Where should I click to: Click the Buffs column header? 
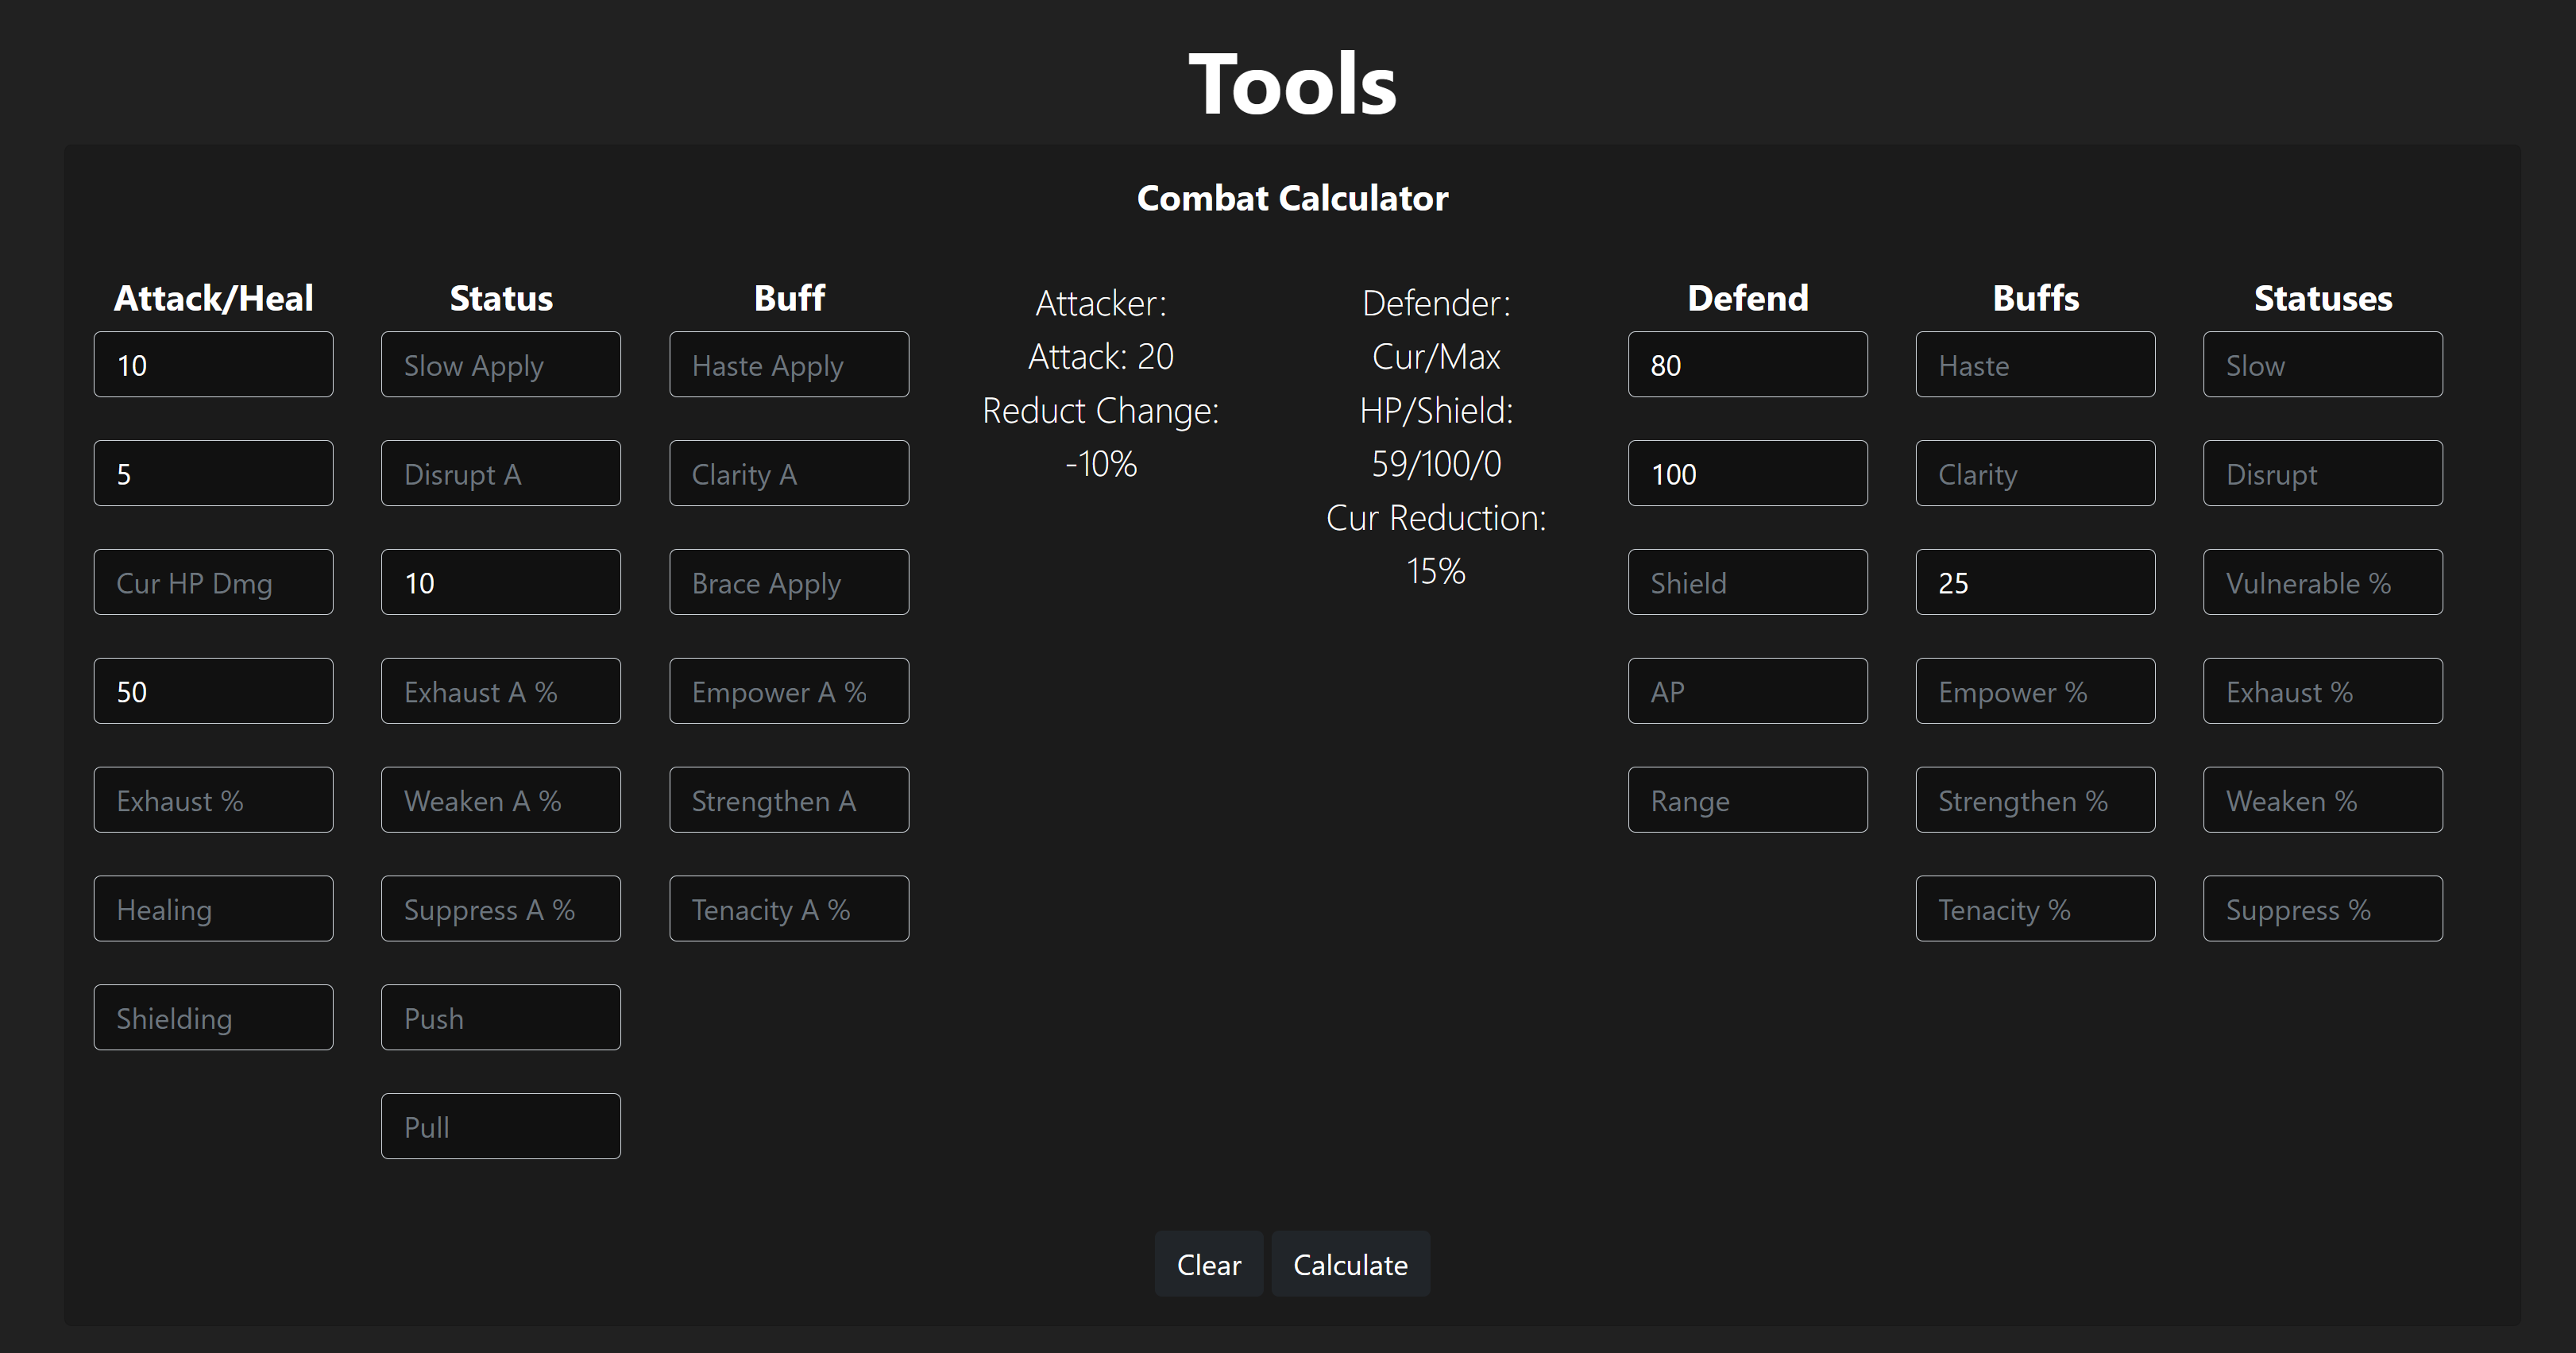click(x=2035, y=298)
